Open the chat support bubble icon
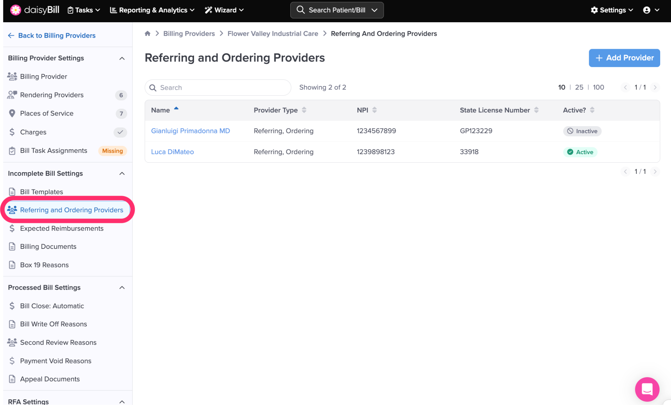 (647, 389)
